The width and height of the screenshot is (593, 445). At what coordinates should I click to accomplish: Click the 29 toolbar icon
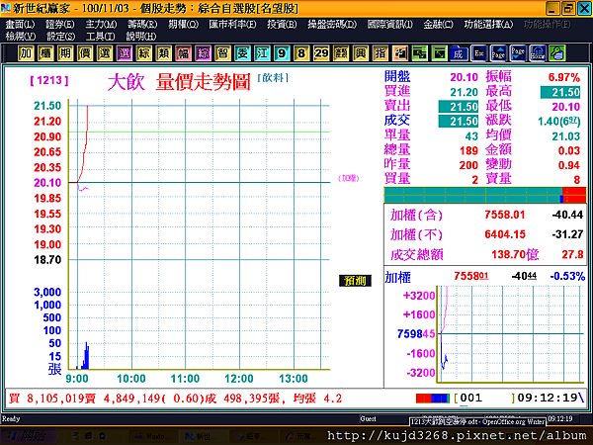[321, 53]
